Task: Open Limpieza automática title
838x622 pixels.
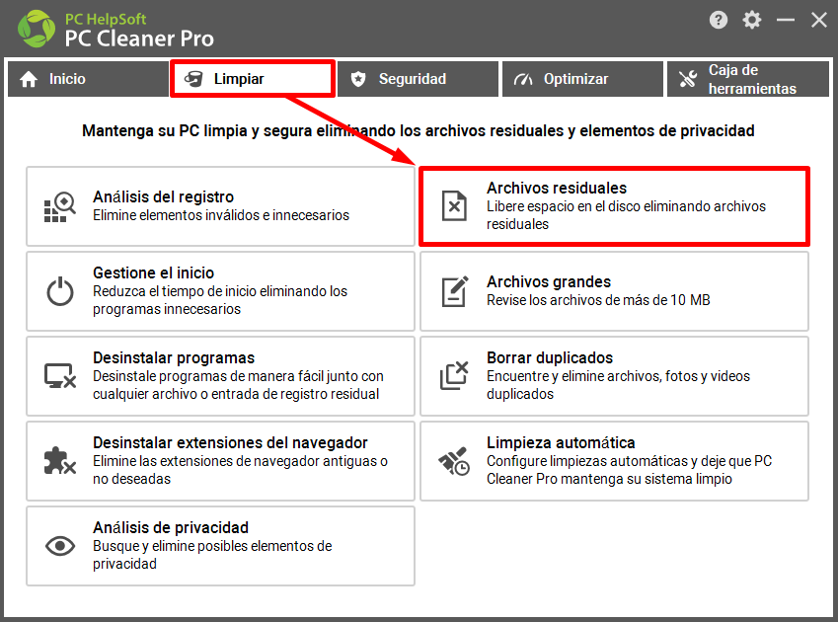Action: pyautogui.click(x=561, y=442)
